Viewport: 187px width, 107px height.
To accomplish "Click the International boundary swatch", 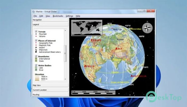I will click(36, 59).
